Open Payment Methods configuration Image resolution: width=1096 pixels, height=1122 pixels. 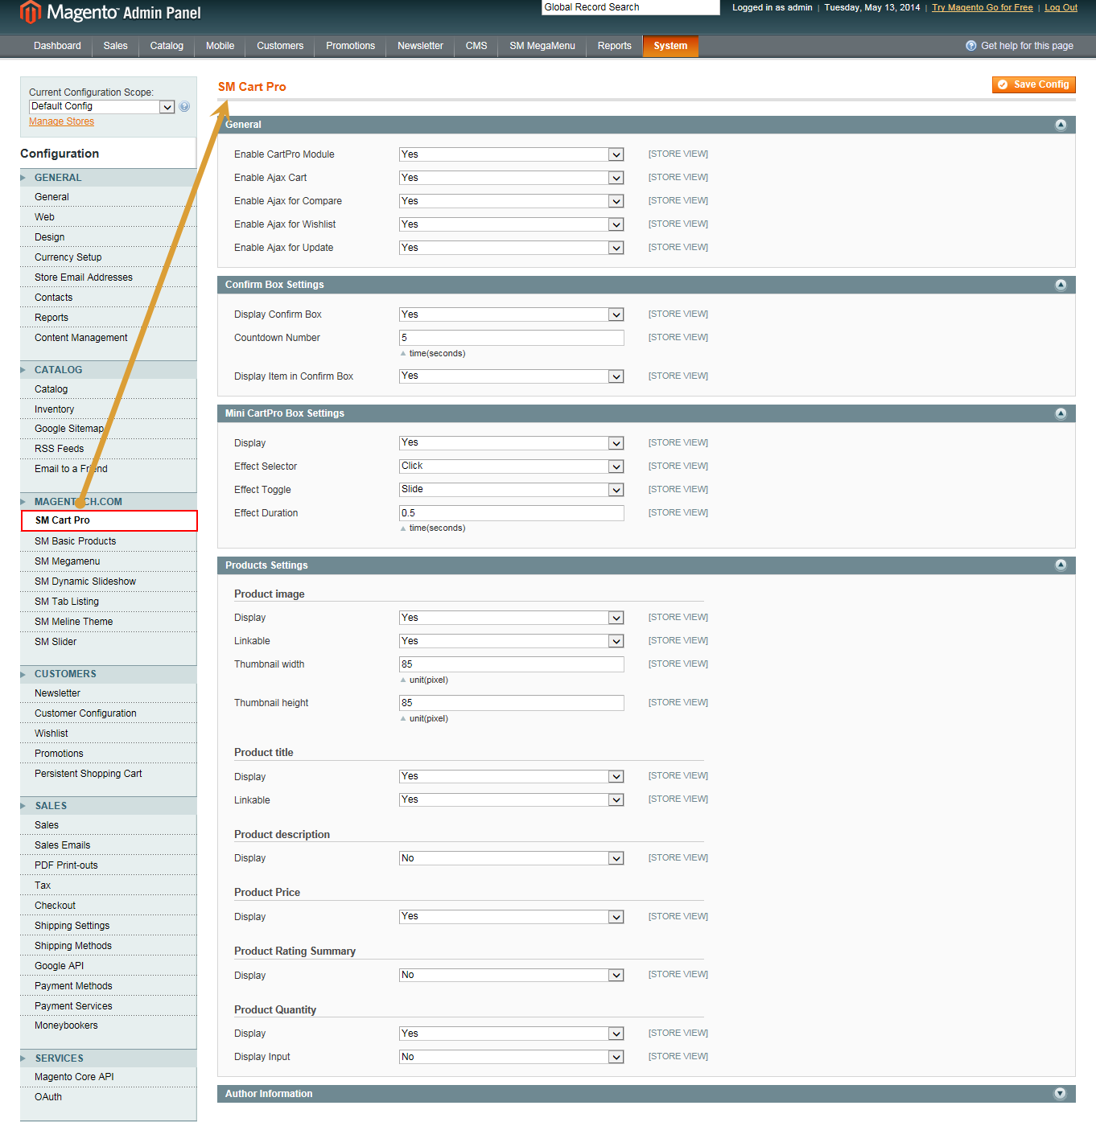[x=73, y=986]
